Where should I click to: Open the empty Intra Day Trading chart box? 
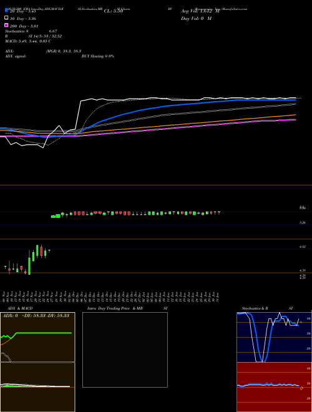click(x=125, y=350)
